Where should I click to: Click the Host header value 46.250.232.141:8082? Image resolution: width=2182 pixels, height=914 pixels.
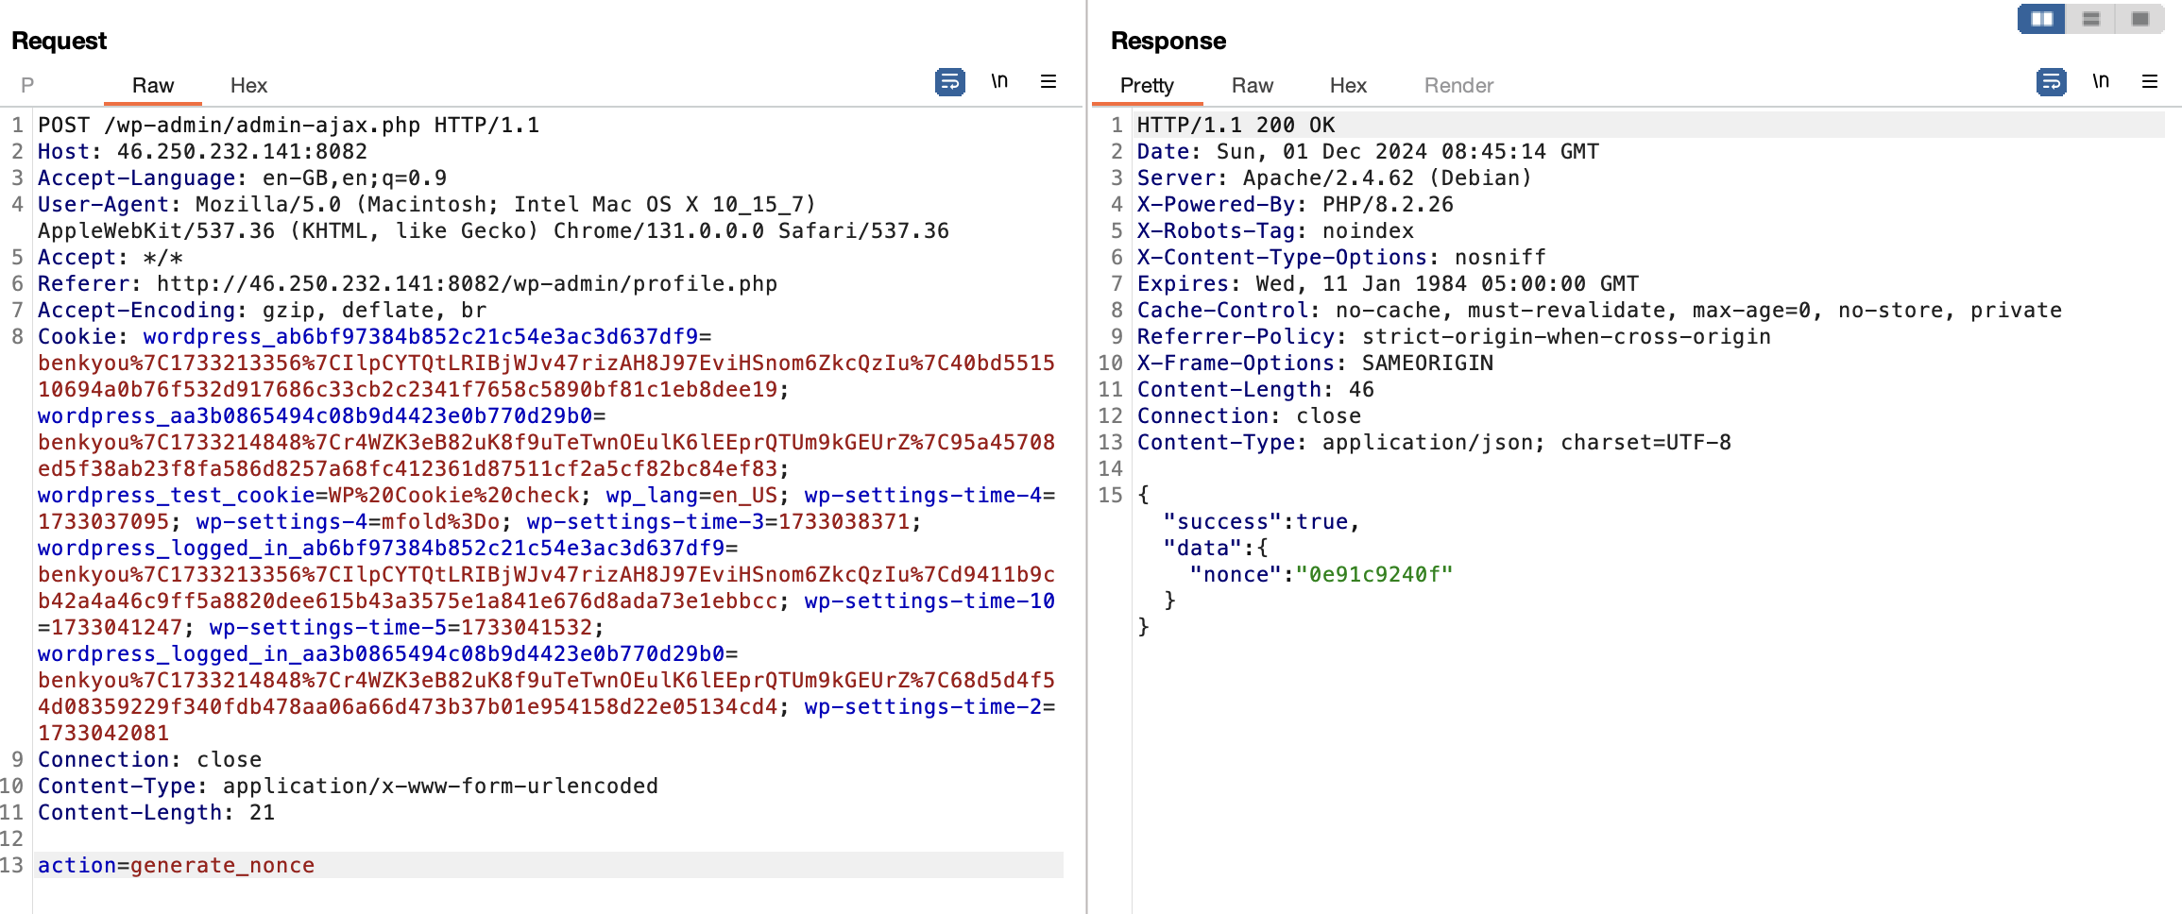point(242,151)
